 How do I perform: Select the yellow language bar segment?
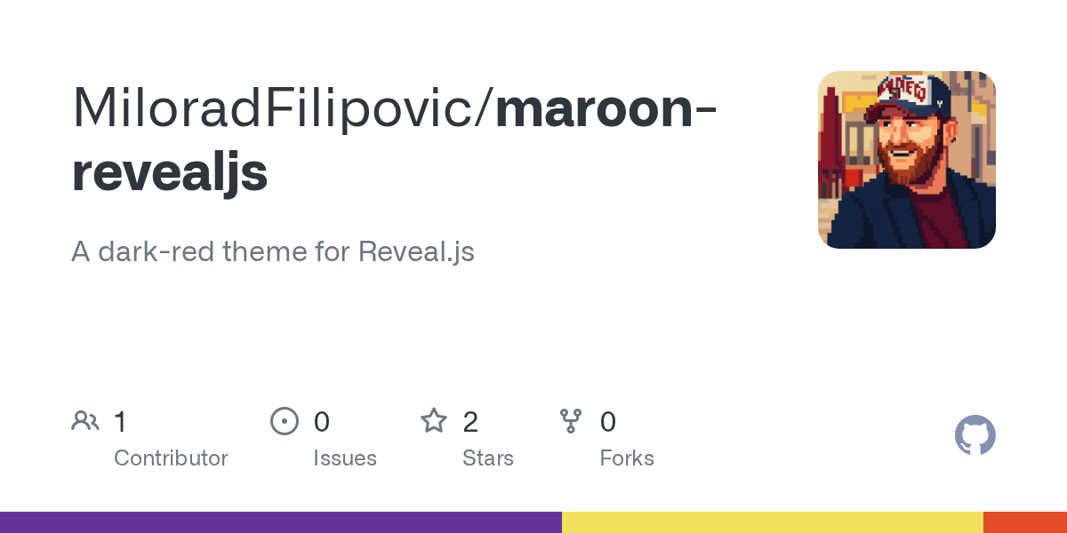tap(773, 522)
